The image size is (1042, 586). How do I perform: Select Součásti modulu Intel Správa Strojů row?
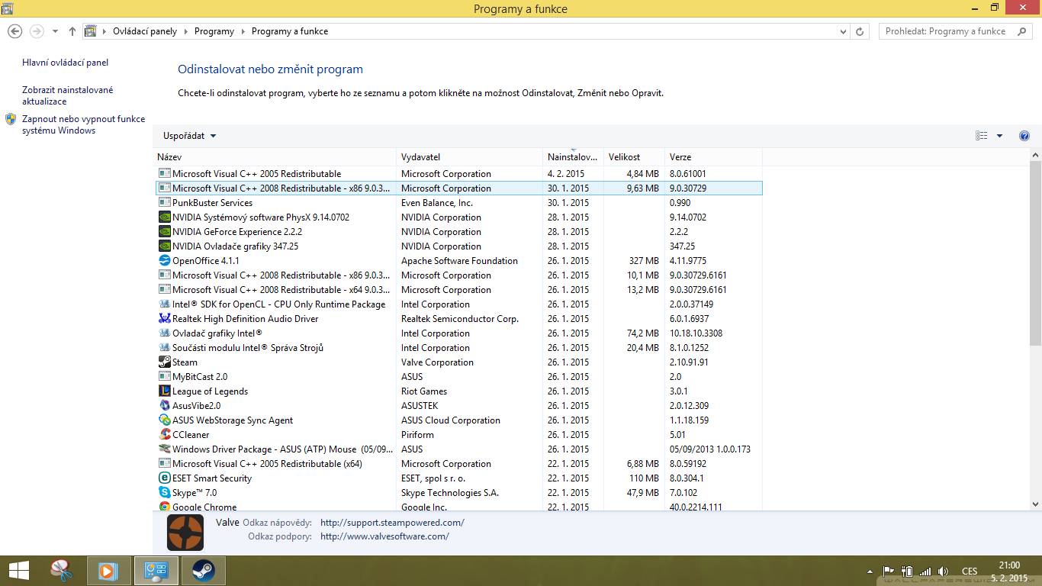tap(459, 347)
